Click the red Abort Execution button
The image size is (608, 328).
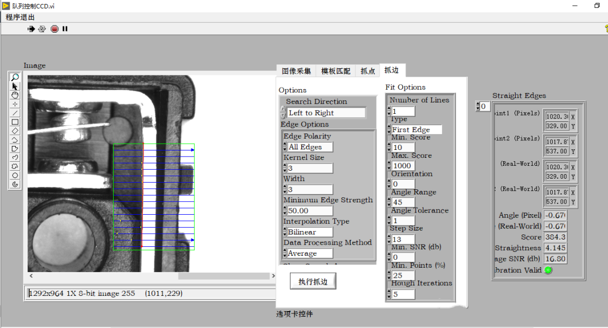(x=55, y=29)
